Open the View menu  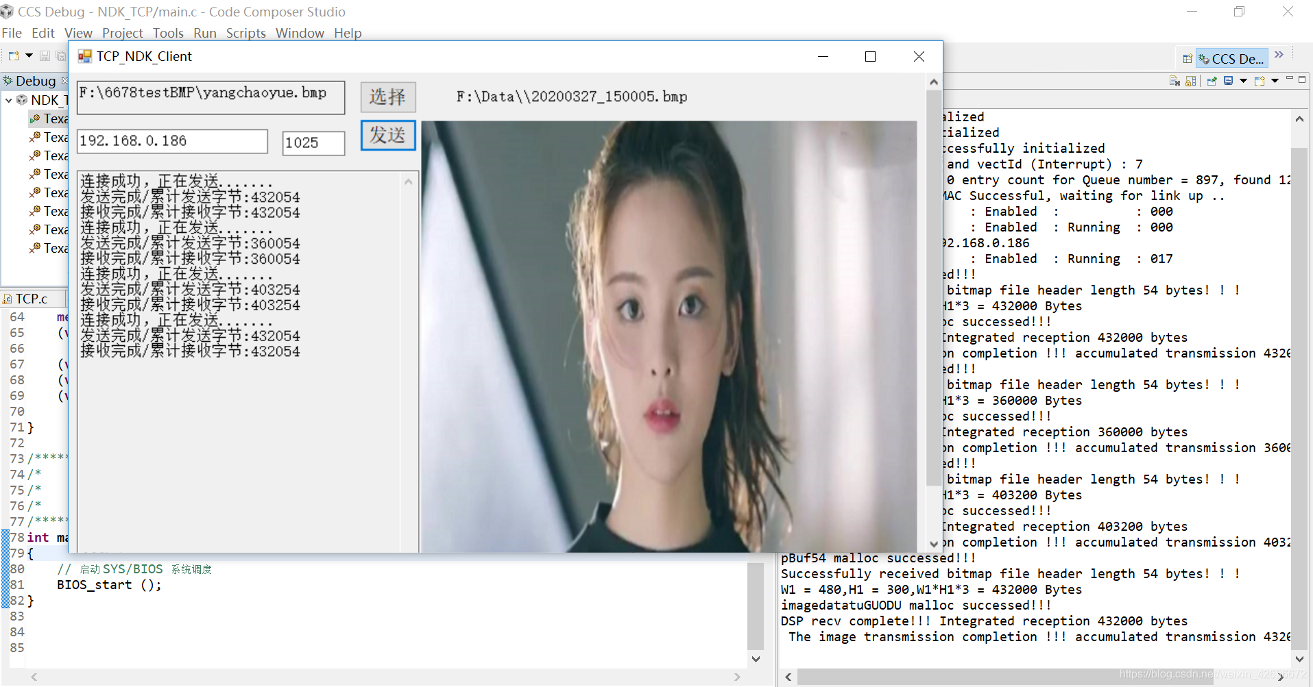[78, 33]
